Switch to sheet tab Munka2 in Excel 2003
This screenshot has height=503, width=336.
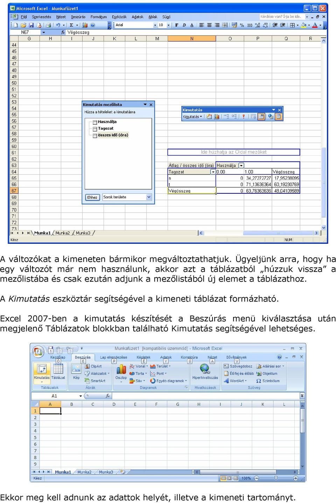63,233
